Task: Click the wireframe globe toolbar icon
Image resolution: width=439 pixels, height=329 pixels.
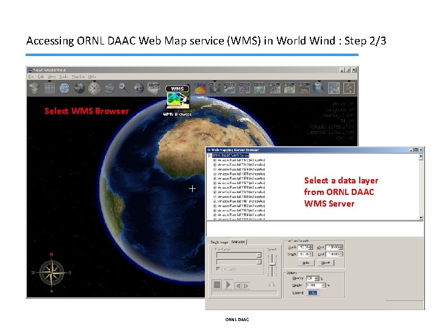Action: tap(65, 88)
